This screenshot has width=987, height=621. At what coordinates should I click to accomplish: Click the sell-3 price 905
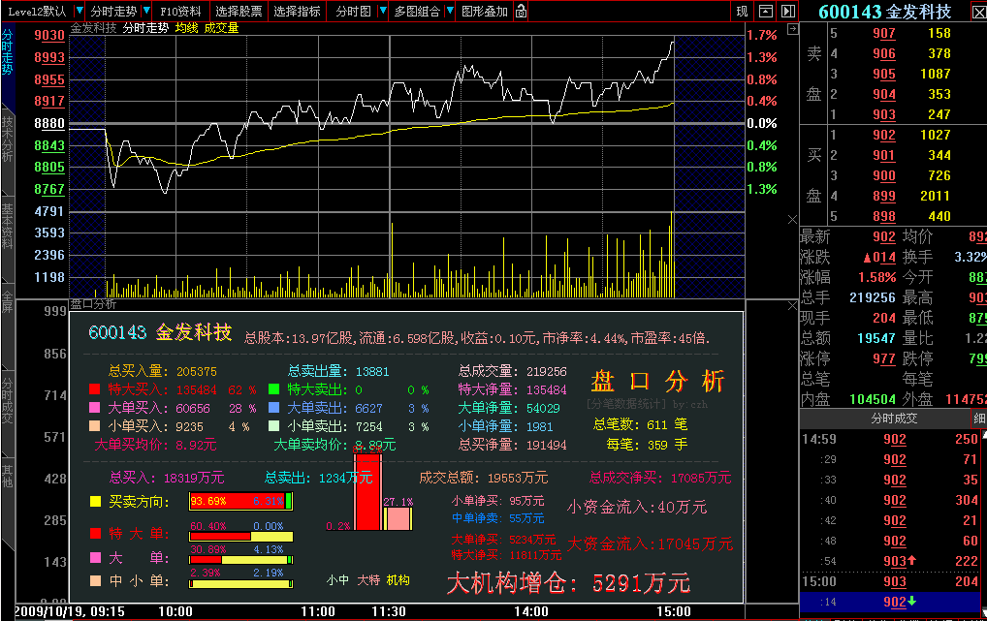pyautogui.click(x=884, y=75)
